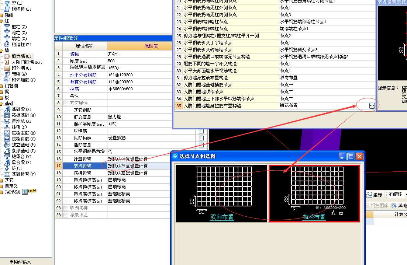Click the ellipsis button in row 35

point(372,105)
